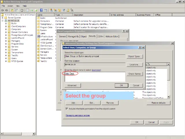
Task: Expand the Managers tree node
Action: (x=6, y=41)
